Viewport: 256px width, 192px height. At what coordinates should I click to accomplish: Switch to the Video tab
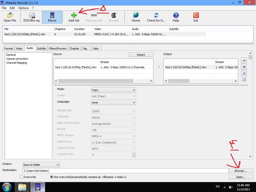(x=19, y=48)
